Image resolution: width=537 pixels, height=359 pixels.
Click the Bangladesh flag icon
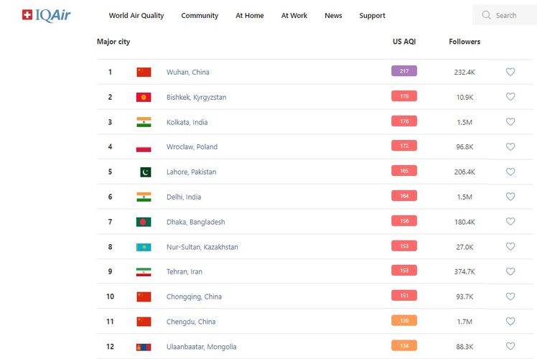[144, 222]
